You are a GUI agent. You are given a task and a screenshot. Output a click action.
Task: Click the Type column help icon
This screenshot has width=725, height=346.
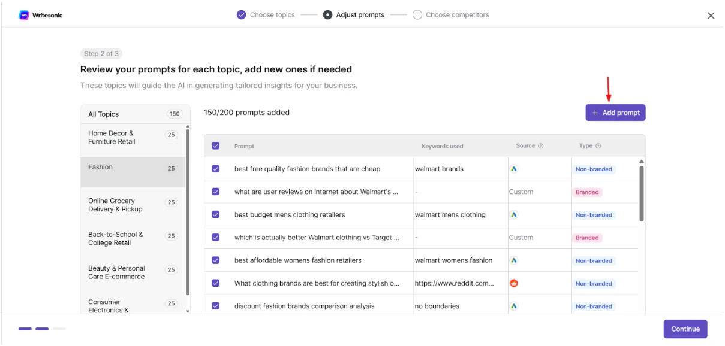[x=598, y=146]
